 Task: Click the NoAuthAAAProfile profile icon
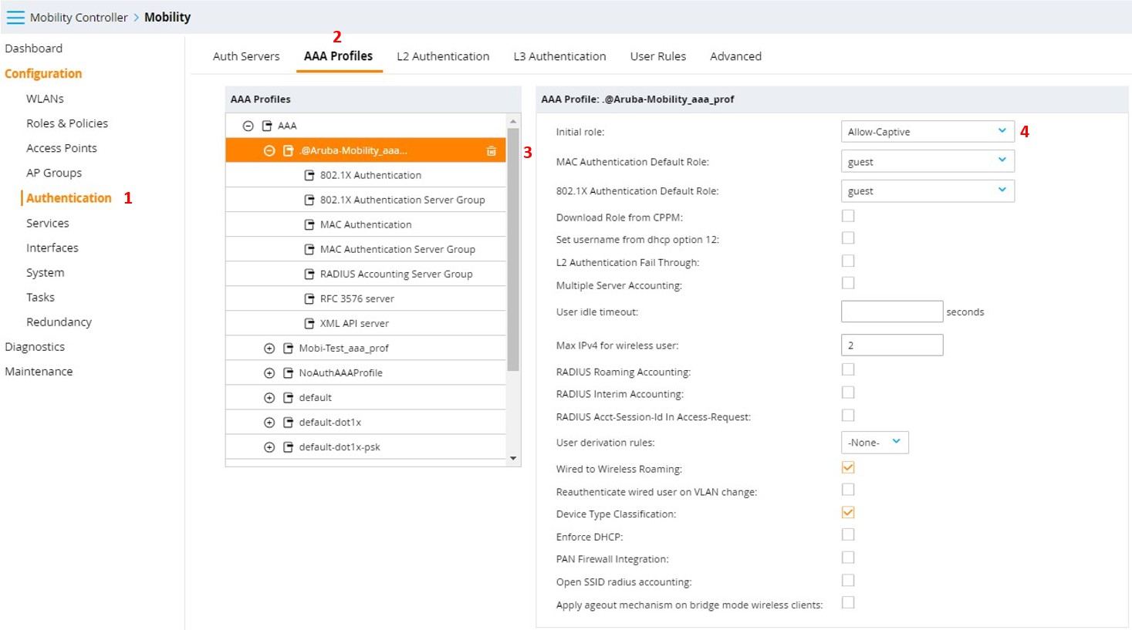(x=289, y=373)
